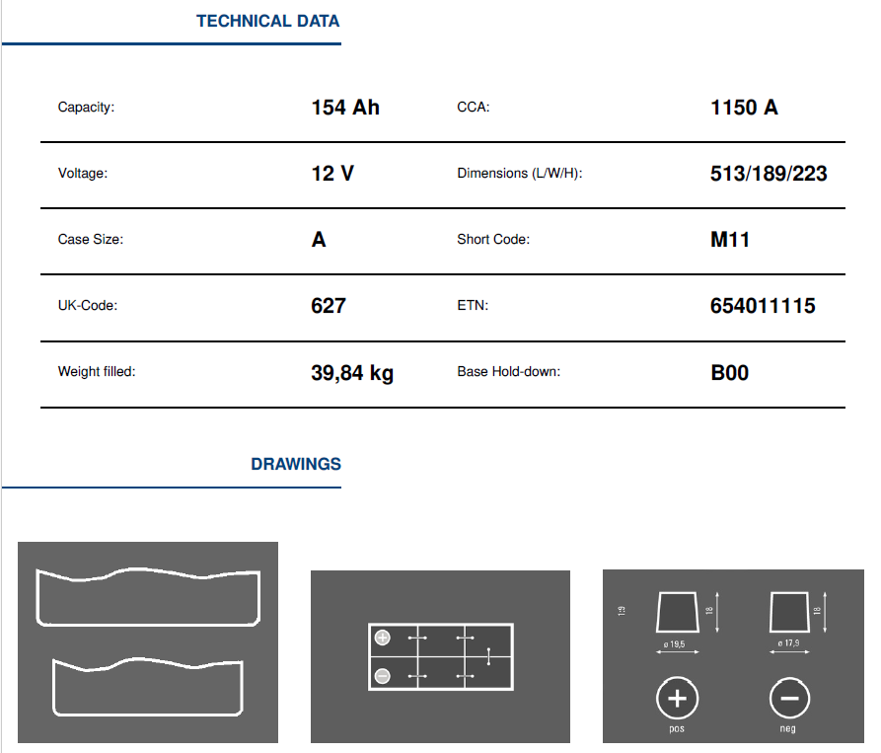Click the Base Hold-down value B00
Screen dimensions: 881x753
click(729, 372)
